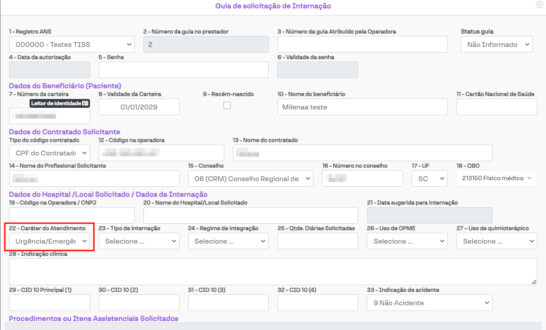Toggle the Recém-nascido checkbox
The width and height of the screenshot is (546, 330).
pos(227,105)
